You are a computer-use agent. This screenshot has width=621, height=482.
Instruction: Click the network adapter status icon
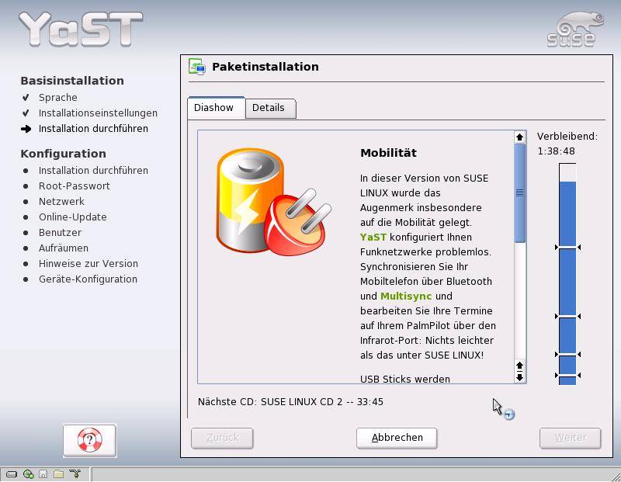75,473
